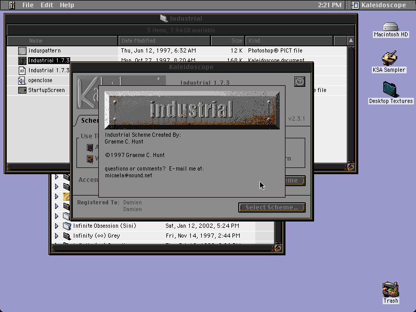Viewport: 416px width, 312px height.
Task: Expand the row with the tan textured icon
Action: 57,197
